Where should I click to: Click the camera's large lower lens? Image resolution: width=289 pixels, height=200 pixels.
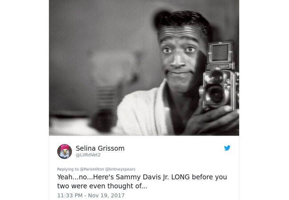click(x=215, y=96)
